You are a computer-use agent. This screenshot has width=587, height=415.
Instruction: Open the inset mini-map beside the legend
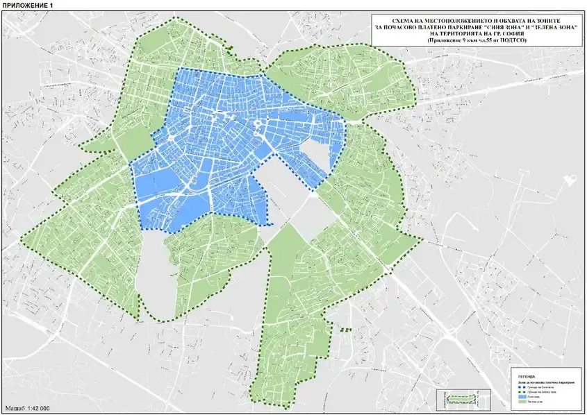coord(461,398)
